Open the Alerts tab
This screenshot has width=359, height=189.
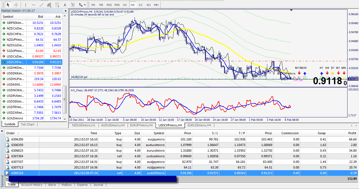[x=52, y=185]
